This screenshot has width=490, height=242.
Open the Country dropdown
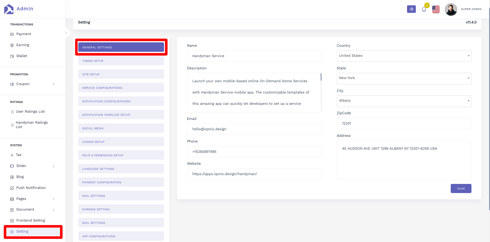click(404, 56)
